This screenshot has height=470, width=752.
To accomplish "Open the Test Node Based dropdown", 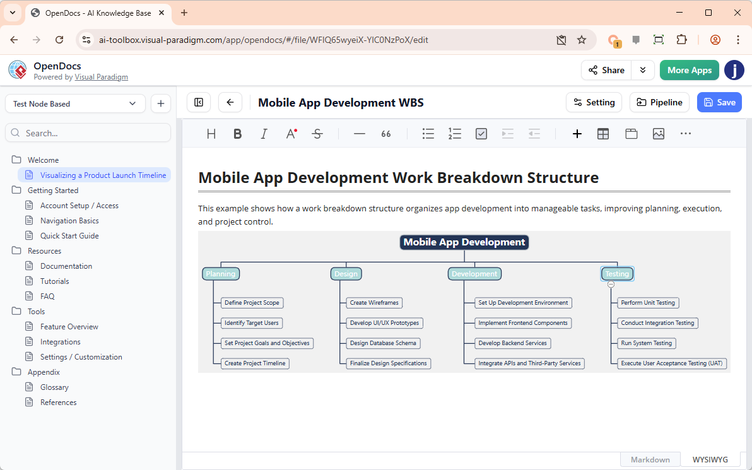I will click(75, 103).
